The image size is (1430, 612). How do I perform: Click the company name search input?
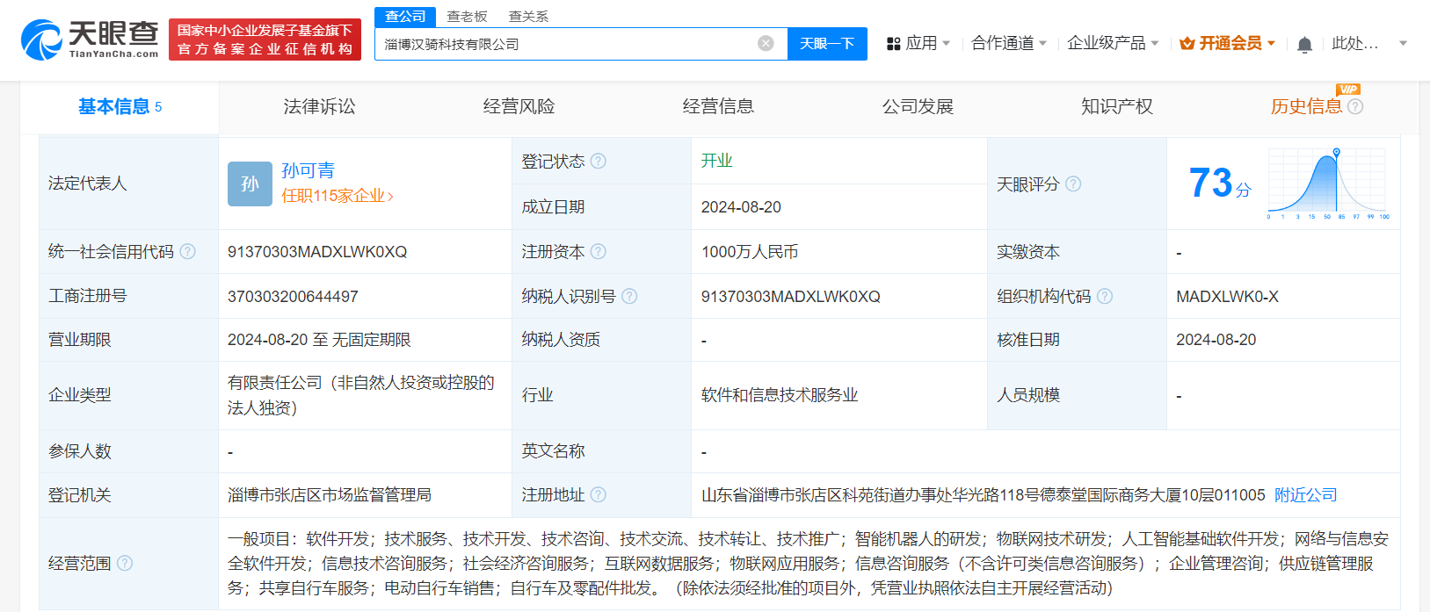(567, 44)
